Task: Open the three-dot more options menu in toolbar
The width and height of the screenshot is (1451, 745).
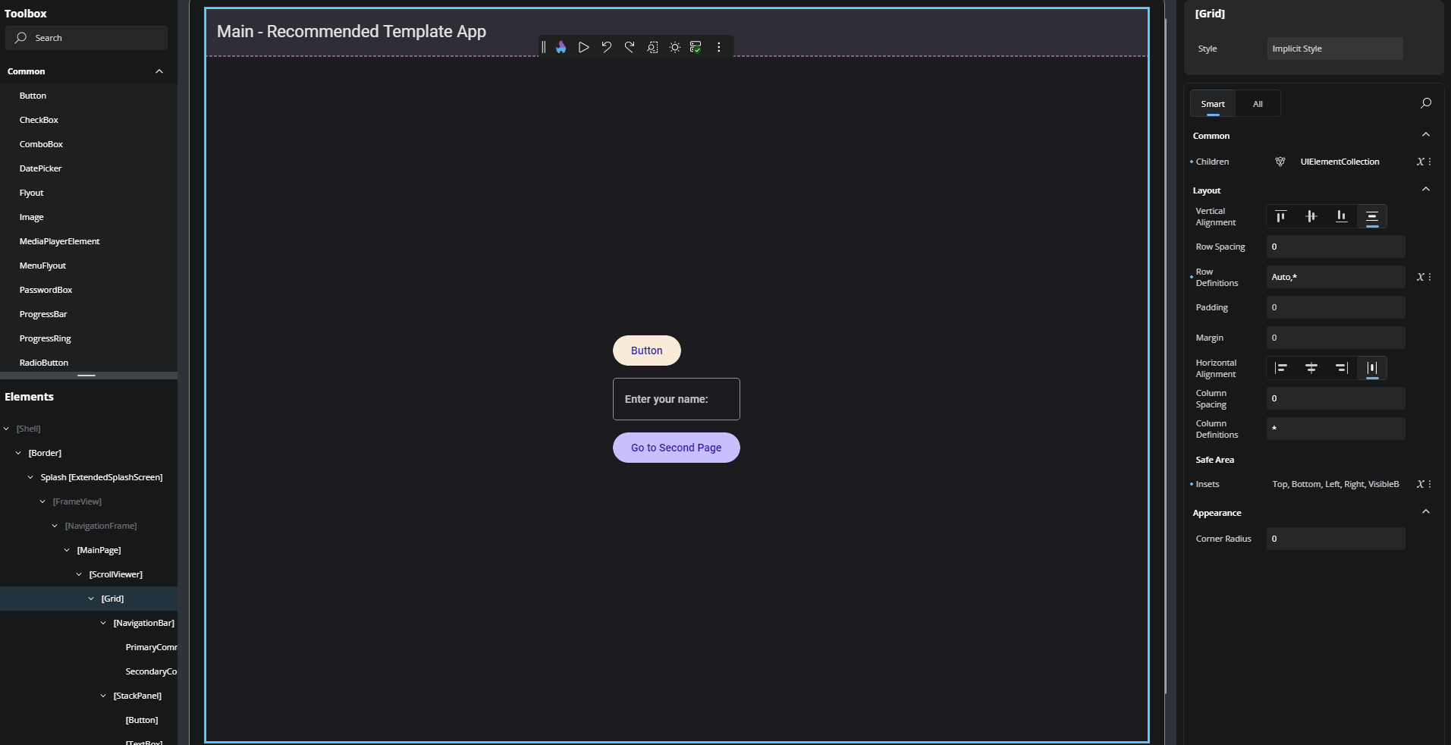Action: pos(718,47)
